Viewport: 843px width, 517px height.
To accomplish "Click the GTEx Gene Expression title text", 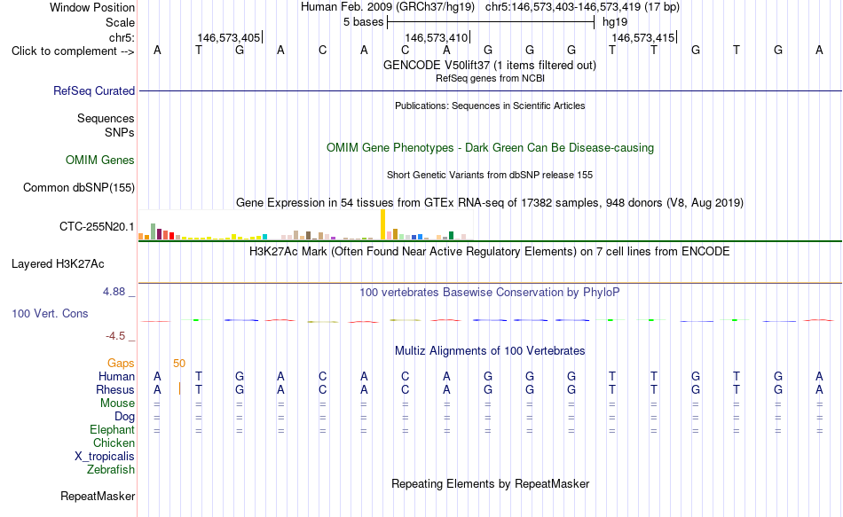I will point(490,202).
